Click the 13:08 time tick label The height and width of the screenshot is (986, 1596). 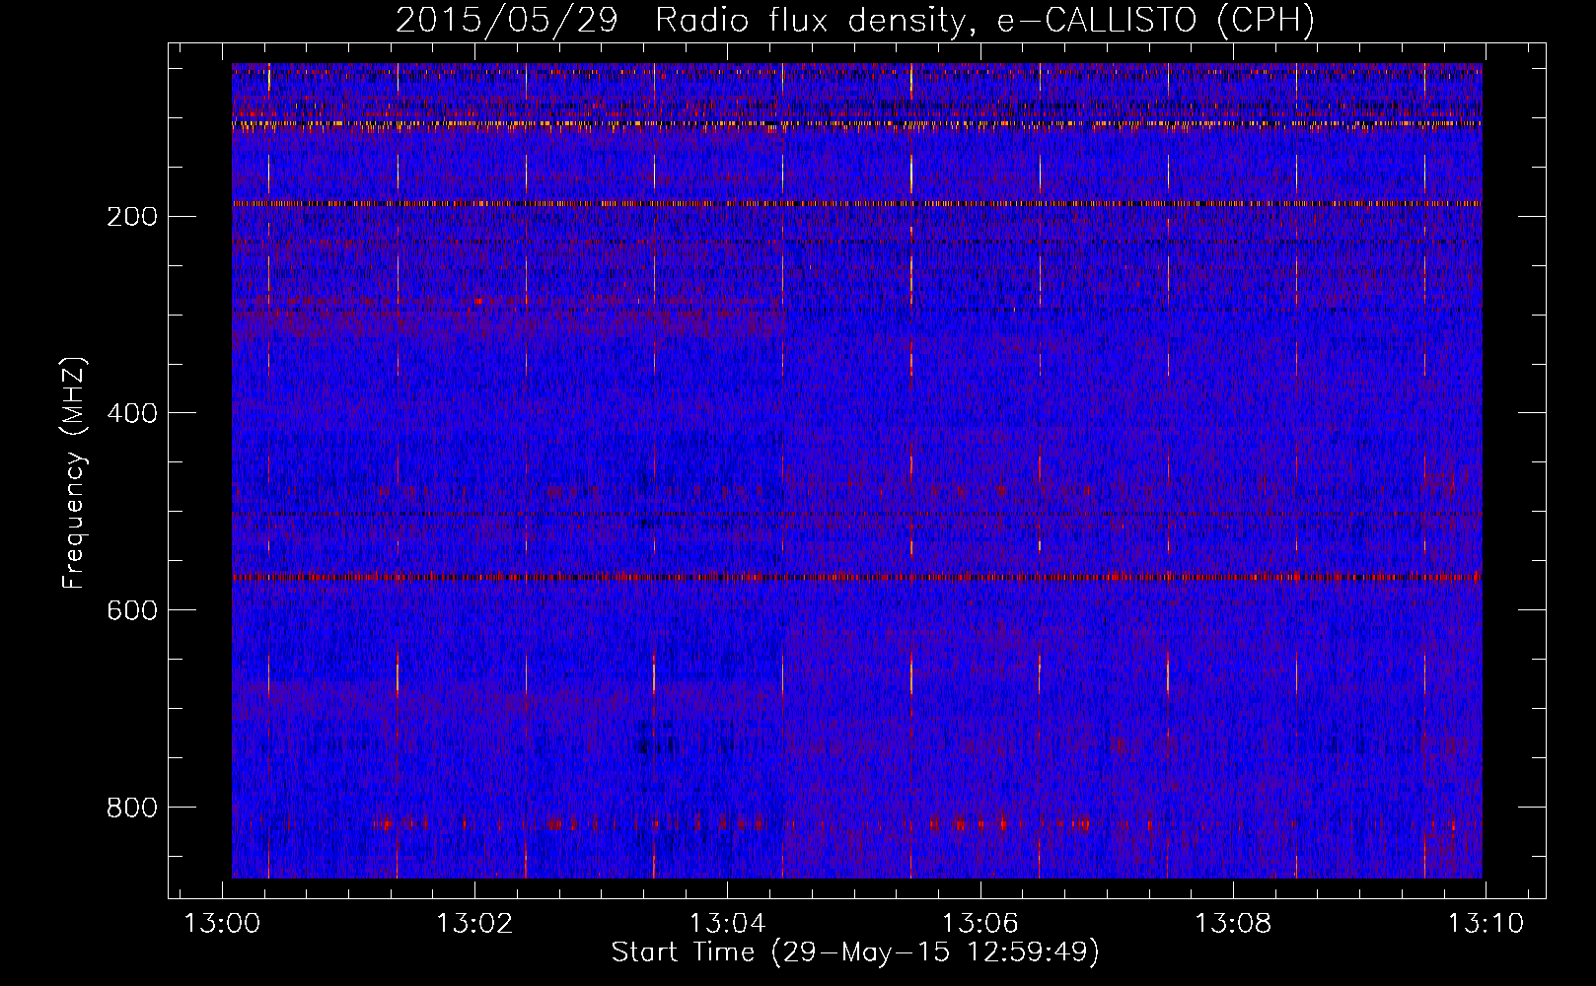pos(1233,924)
